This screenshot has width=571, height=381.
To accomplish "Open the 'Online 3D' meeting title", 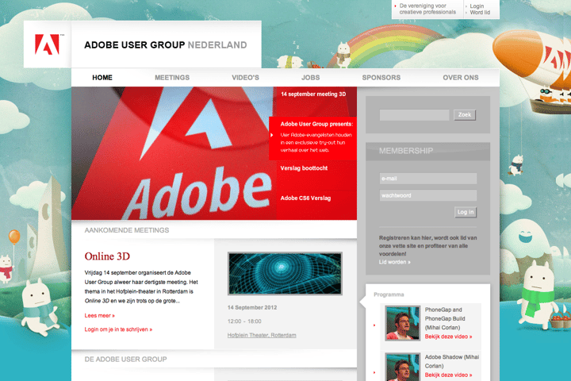I will coord(107,256).
